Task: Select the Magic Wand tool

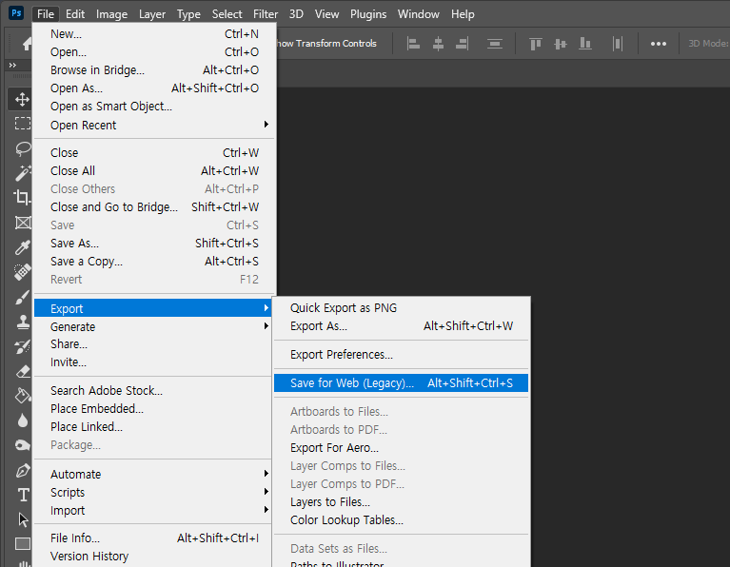Action: coord(22,173)
